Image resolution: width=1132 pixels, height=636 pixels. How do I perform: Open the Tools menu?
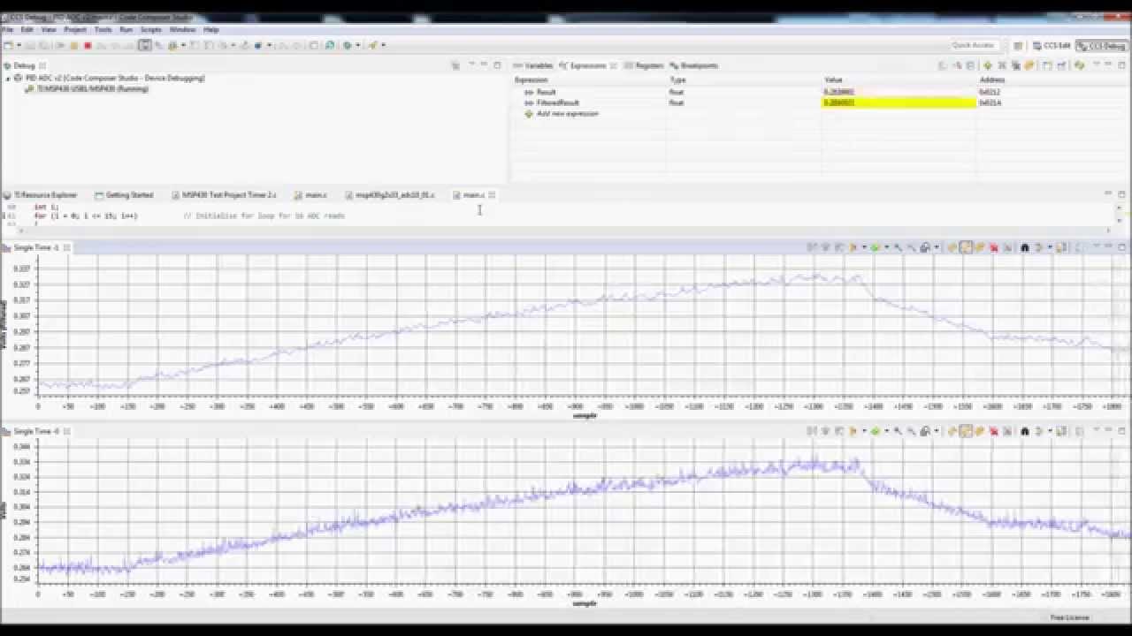103,29
